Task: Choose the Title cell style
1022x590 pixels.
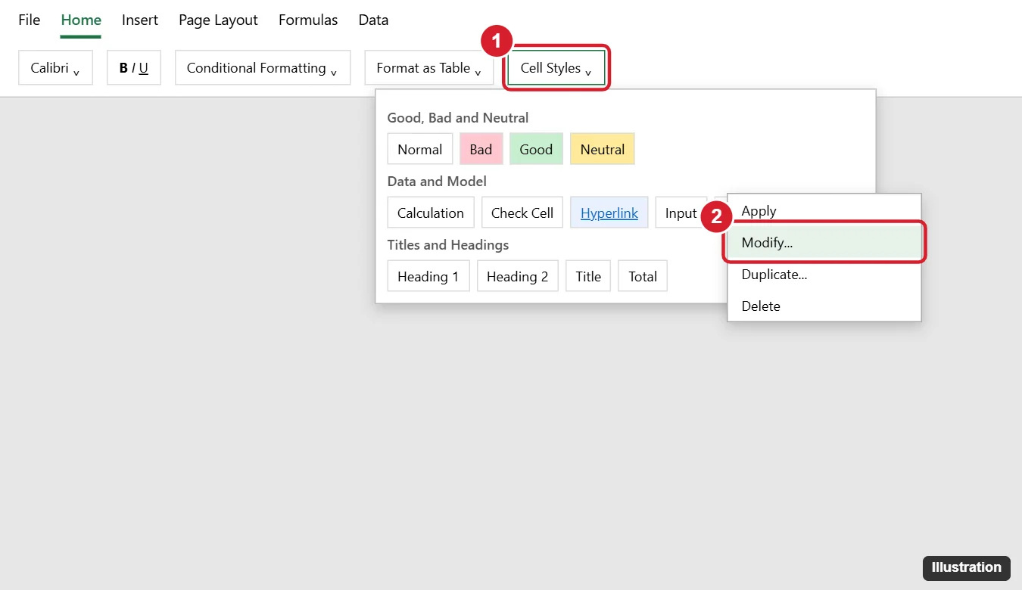Action: pyautogui.click(x=588, y=276)
